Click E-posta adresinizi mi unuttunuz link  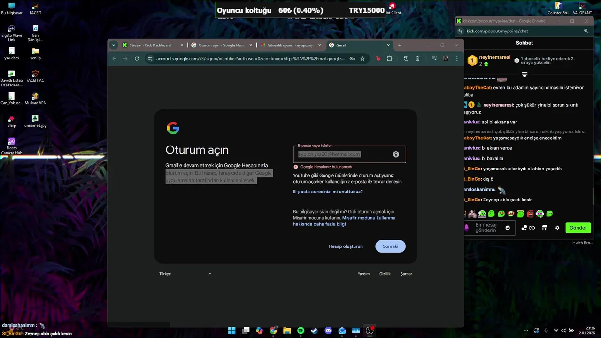click(x=328, y=192)
